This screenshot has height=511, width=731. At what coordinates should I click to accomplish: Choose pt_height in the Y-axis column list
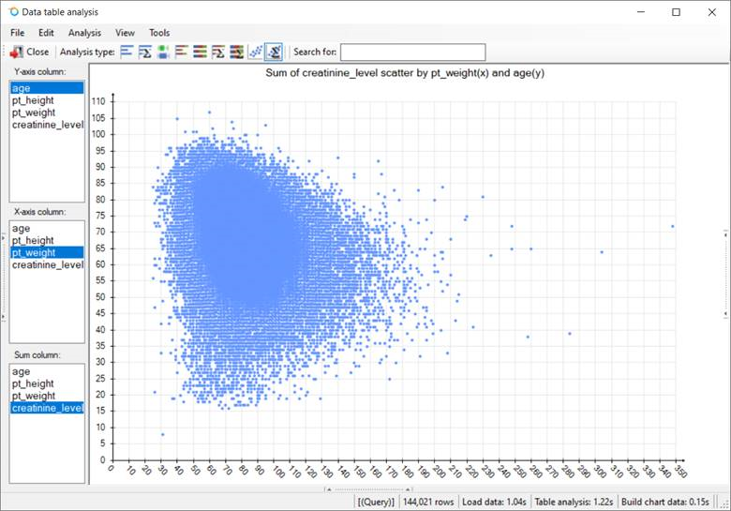point(33,100)
